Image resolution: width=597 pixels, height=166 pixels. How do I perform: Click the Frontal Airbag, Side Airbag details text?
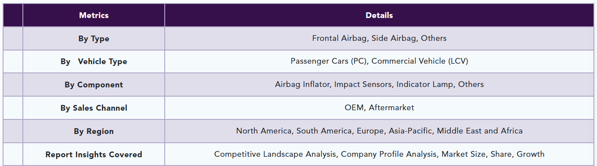(x=379, y=38)
